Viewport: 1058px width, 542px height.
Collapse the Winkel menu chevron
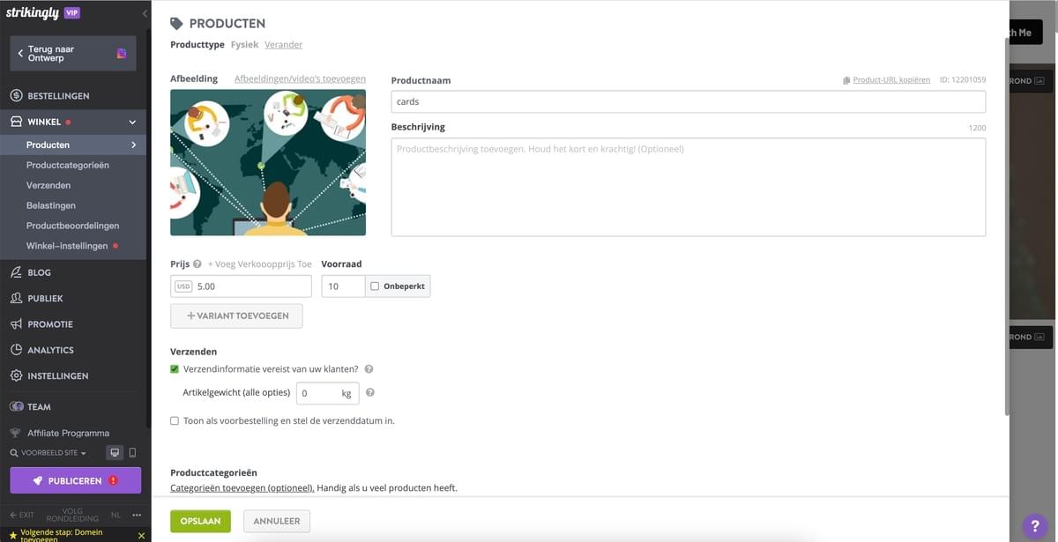132,123
